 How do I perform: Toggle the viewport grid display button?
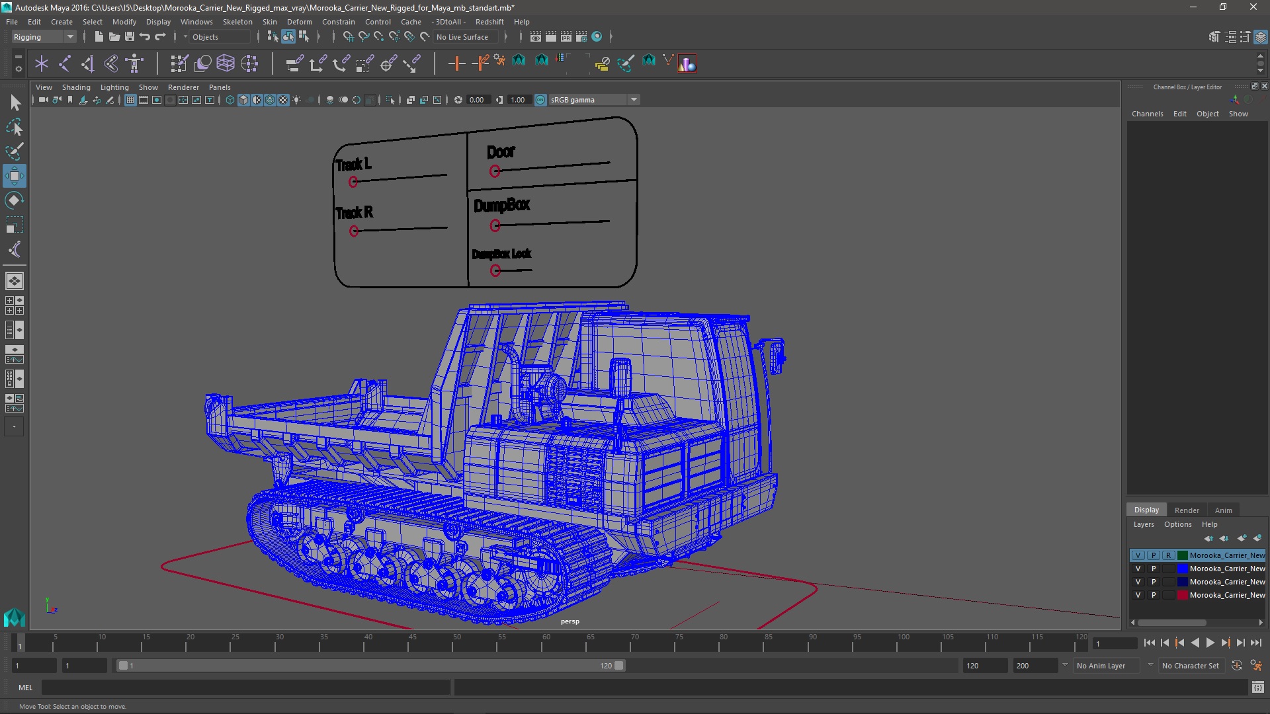click(x=130, y=100)
